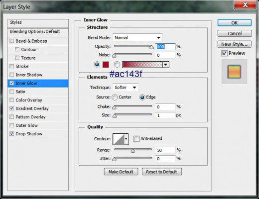
Task: Uncheck the Preview checkbox
Action: coord(224,53)
